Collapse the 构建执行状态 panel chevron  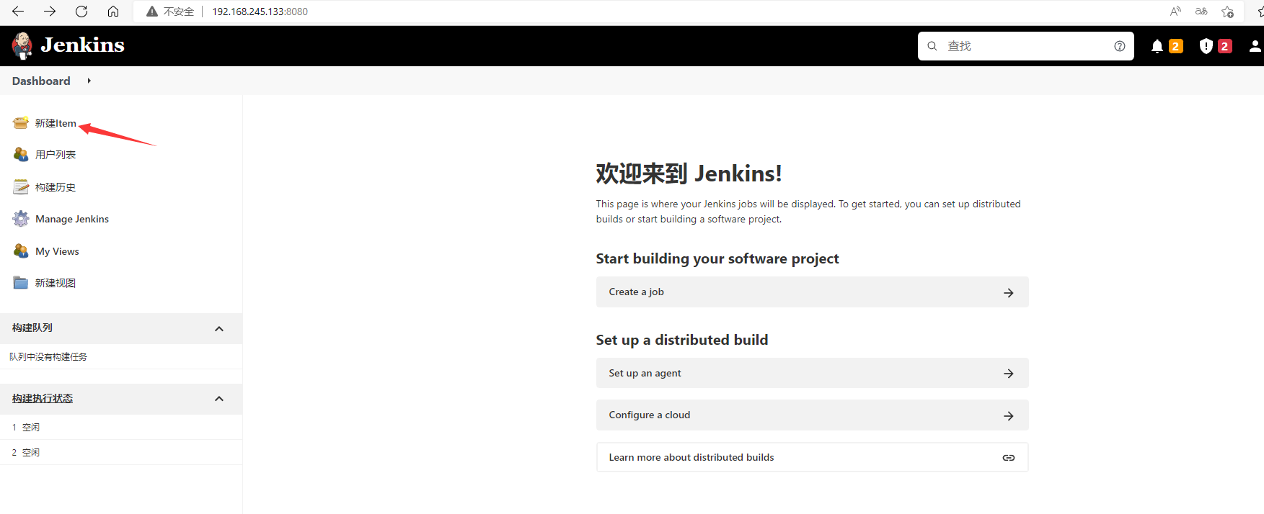pyautogui.click(x=219, y=399)
